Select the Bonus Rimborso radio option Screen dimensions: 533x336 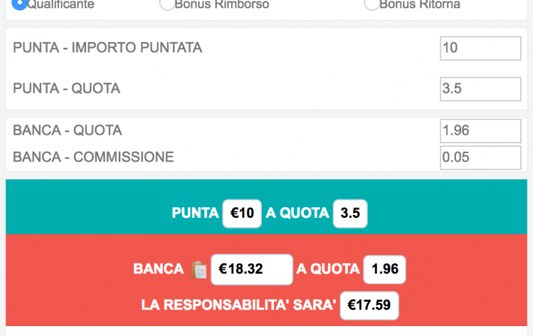point(167,4)
